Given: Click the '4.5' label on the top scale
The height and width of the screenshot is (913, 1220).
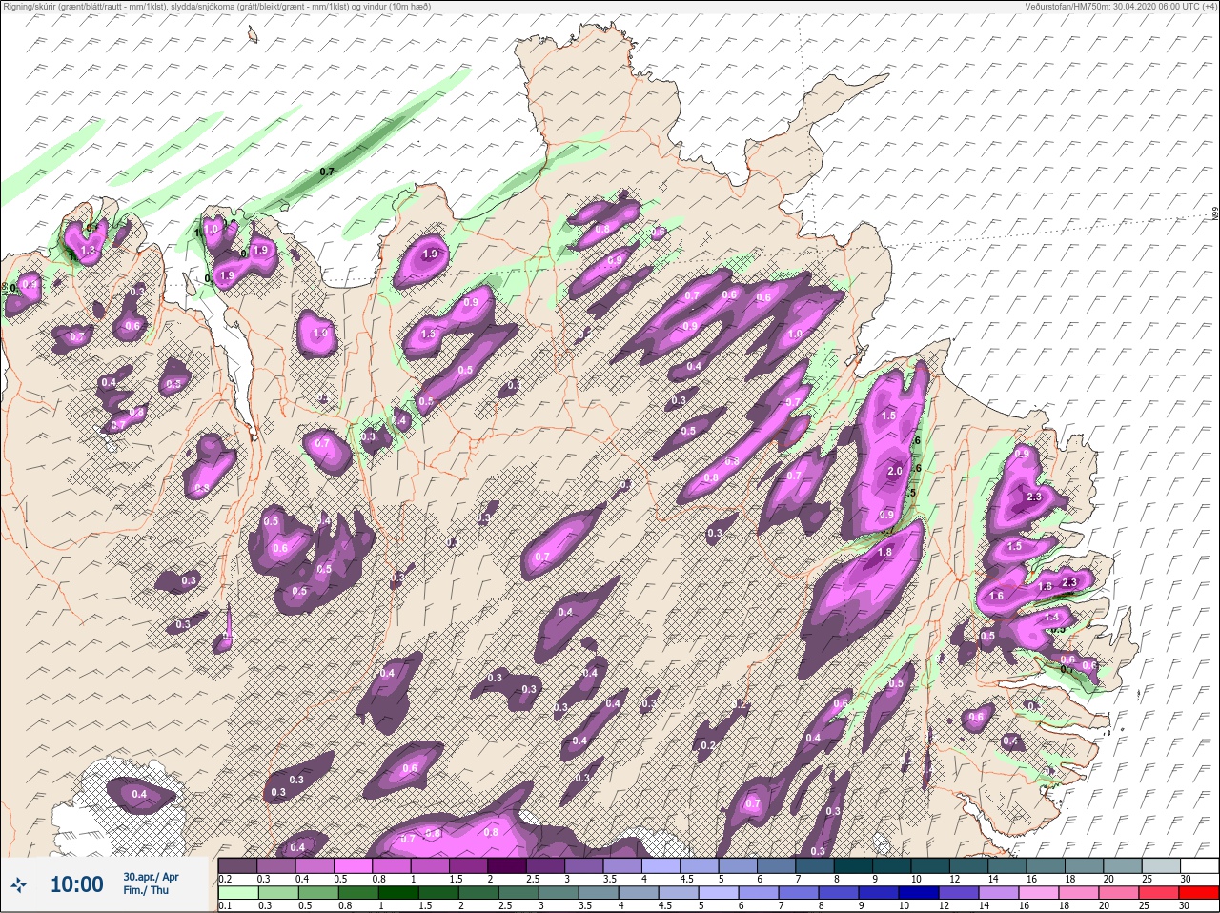Looking at the screenshot, I should [686, 878].
